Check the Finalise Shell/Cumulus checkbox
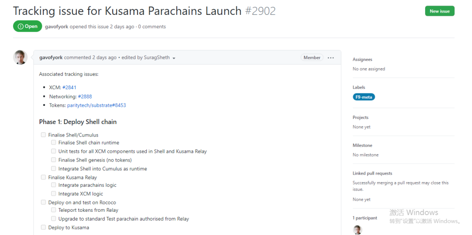 pos(43,135)
